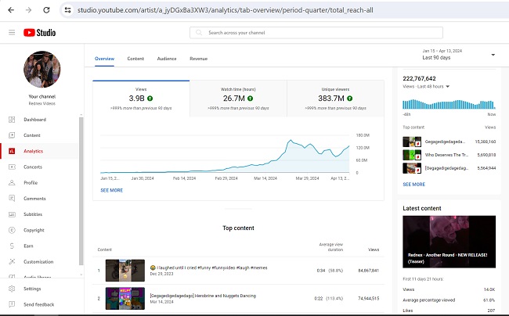Select the Watch time (hours) metric card
Screen dimensions: 509x316
tap(237, 99)
